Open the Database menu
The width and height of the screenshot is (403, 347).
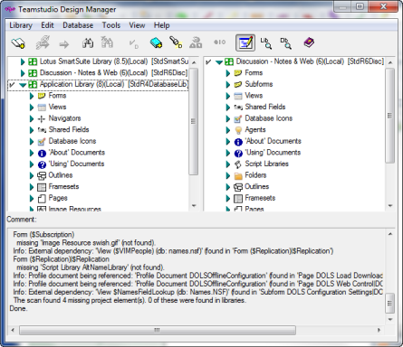point(78,25)
